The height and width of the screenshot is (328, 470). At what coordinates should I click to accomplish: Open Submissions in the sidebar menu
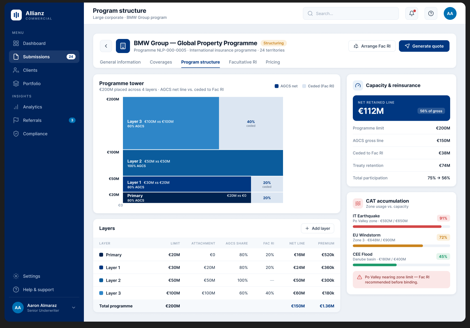(x=44, y=57)
